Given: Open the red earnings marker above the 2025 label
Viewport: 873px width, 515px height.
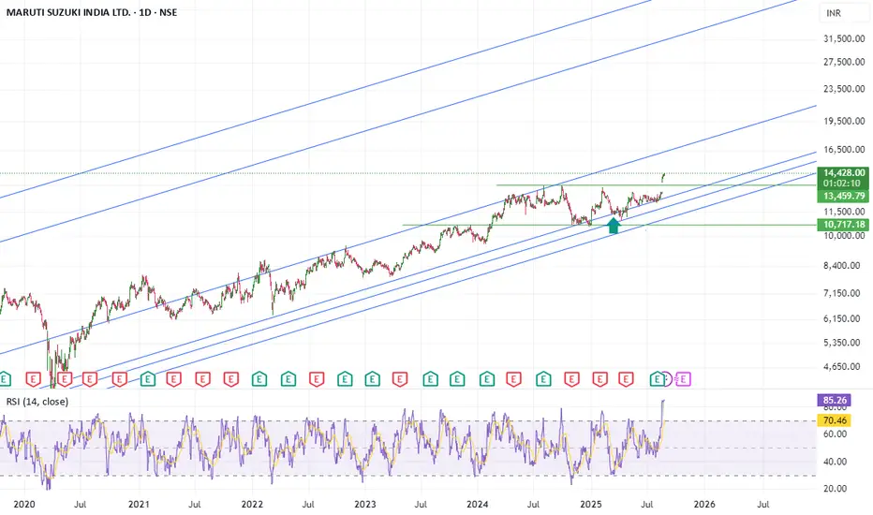Looking at the screenshot, I should point(599,380).
